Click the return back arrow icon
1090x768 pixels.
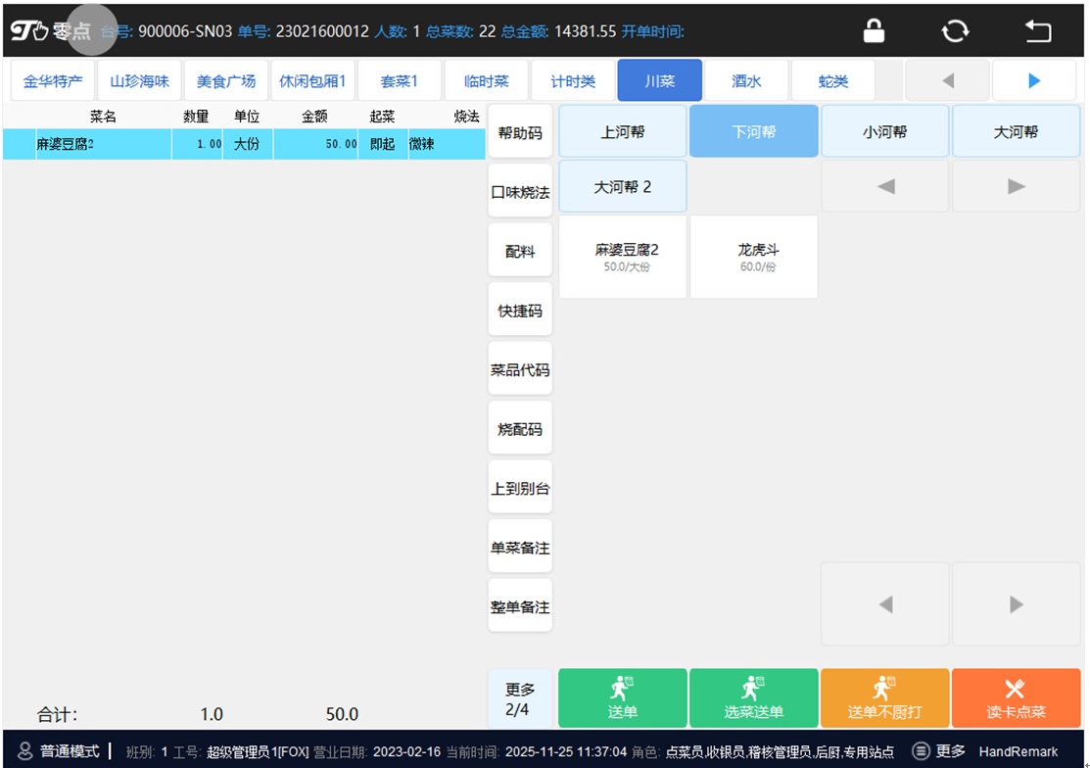[x=1037, y=31]
